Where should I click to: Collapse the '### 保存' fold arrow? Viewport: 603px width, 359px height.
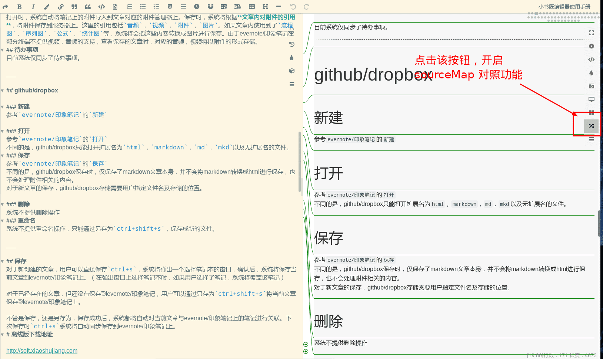[x=2, y=156]
